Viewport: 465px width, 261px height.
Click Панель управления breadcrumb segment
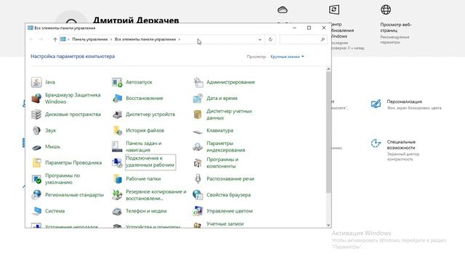[90, 39]
